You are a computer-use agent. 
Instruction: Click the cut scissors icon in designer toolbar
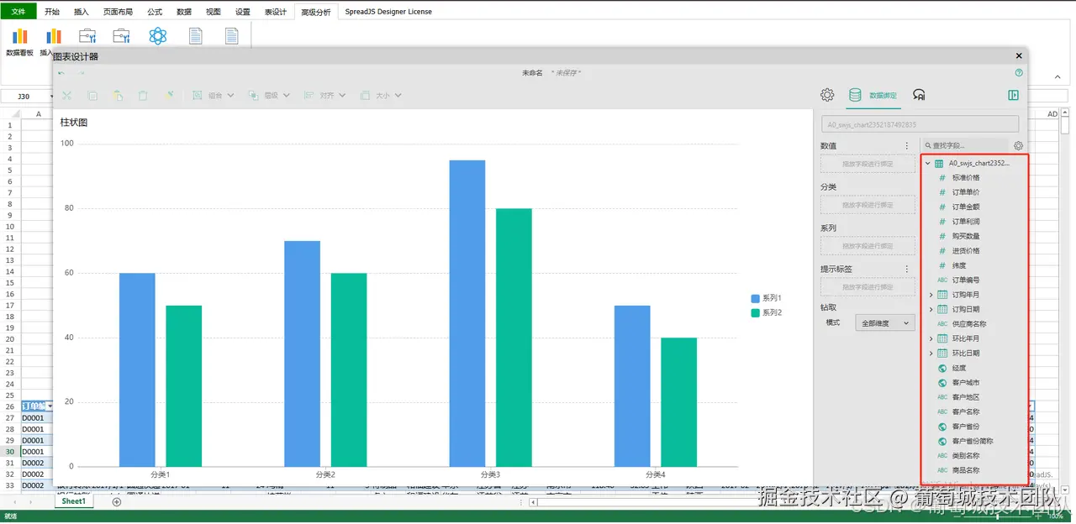point(67,96)
